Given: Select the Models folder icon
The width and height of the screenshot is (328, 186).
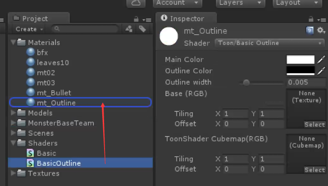Looking at the screenshot, I should click(x=21, y=113).
